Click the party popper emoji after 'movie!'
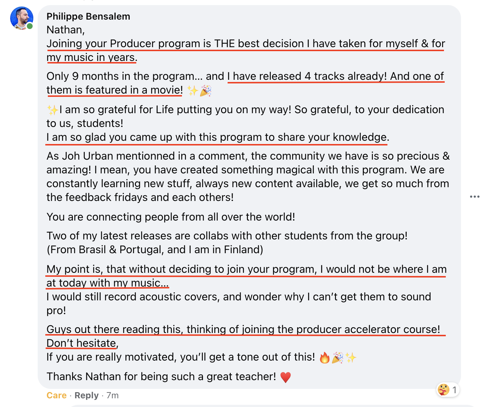The image size is (490, 407). click(x=205, y=91)
